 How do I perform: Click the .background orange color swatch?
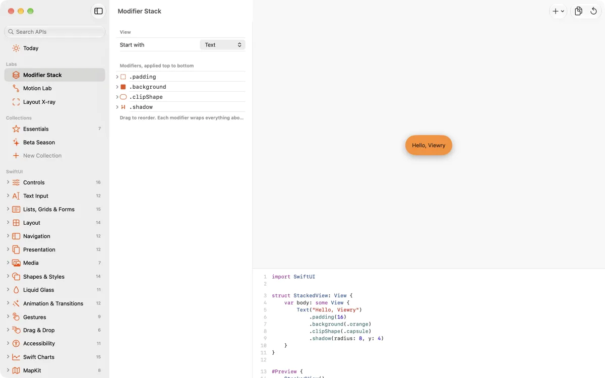(x=123, y=87)
